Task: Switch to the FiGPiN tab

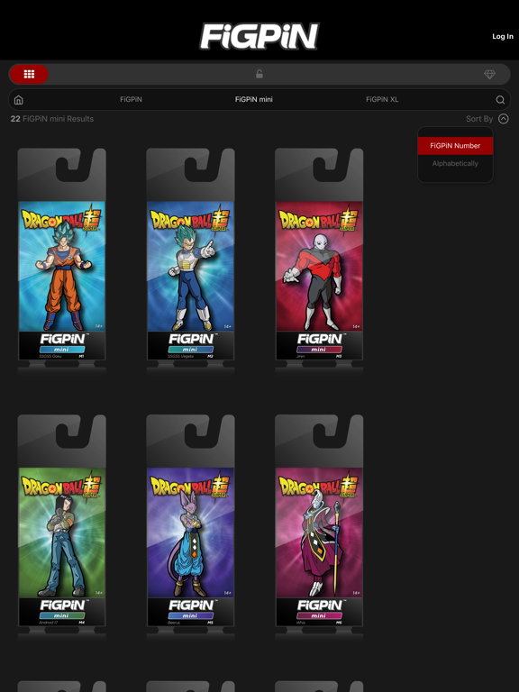Action: tap(131, 100)
